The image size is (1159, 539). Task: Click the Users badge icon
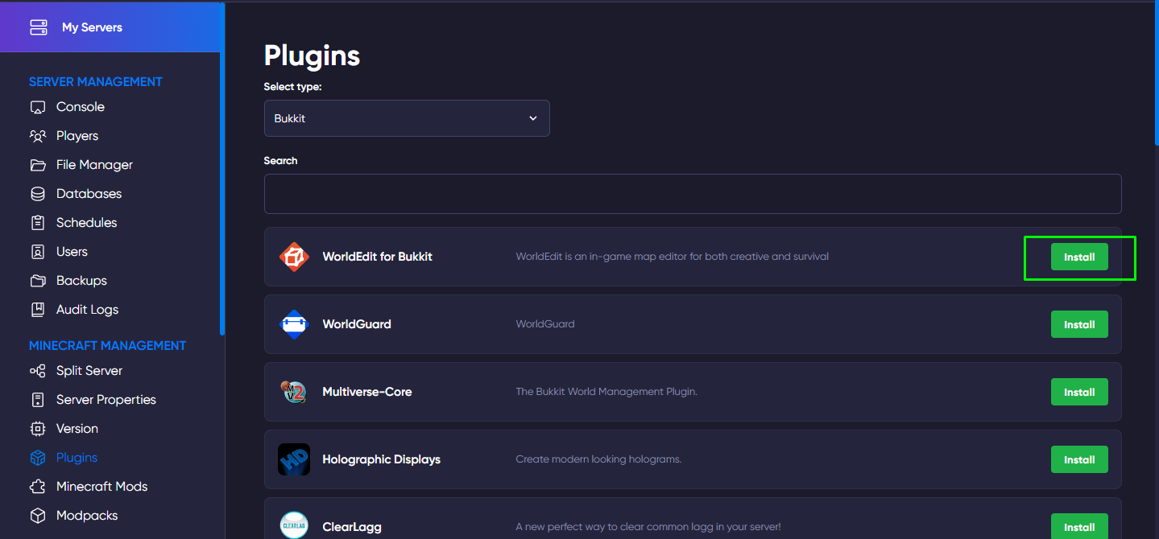coord(38,252)
